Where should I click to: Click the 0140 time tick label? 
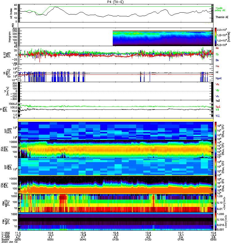[180, 240]
